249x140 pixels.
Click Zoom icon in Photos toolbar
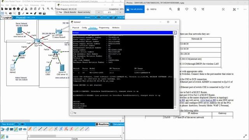point(170,9)
